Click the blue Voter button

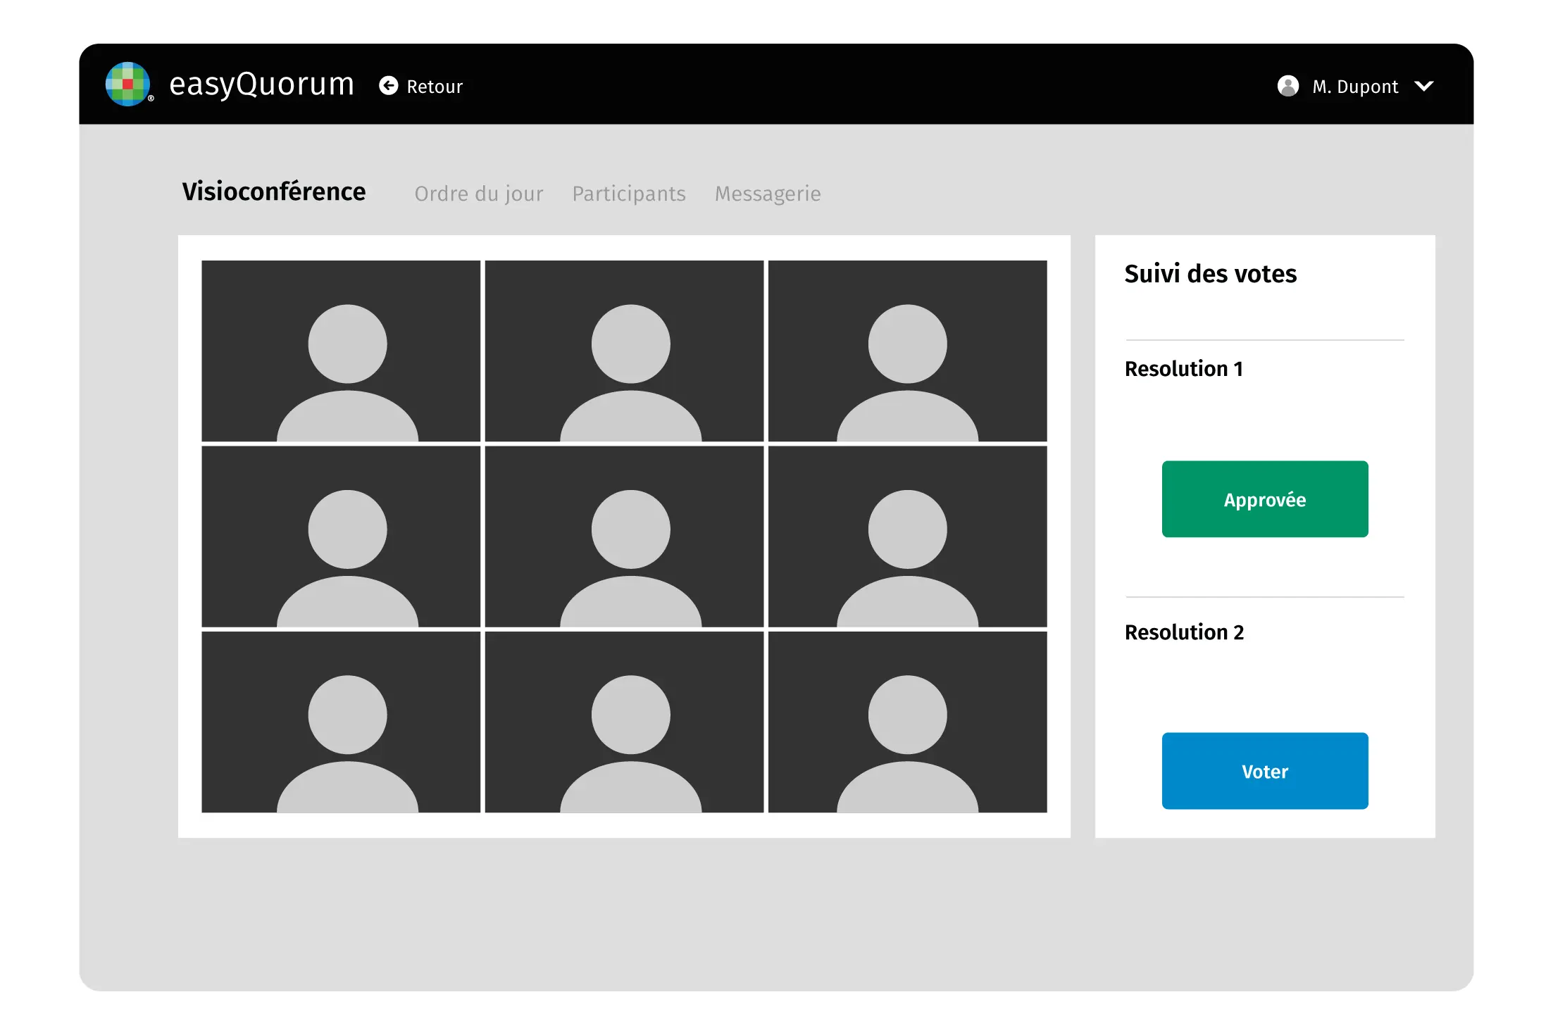[1264, 771]
